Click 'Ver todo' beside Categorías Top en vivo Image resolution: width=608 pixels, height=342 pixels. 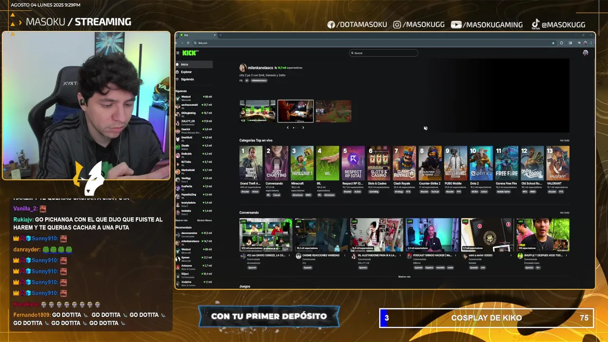point(564,141)
